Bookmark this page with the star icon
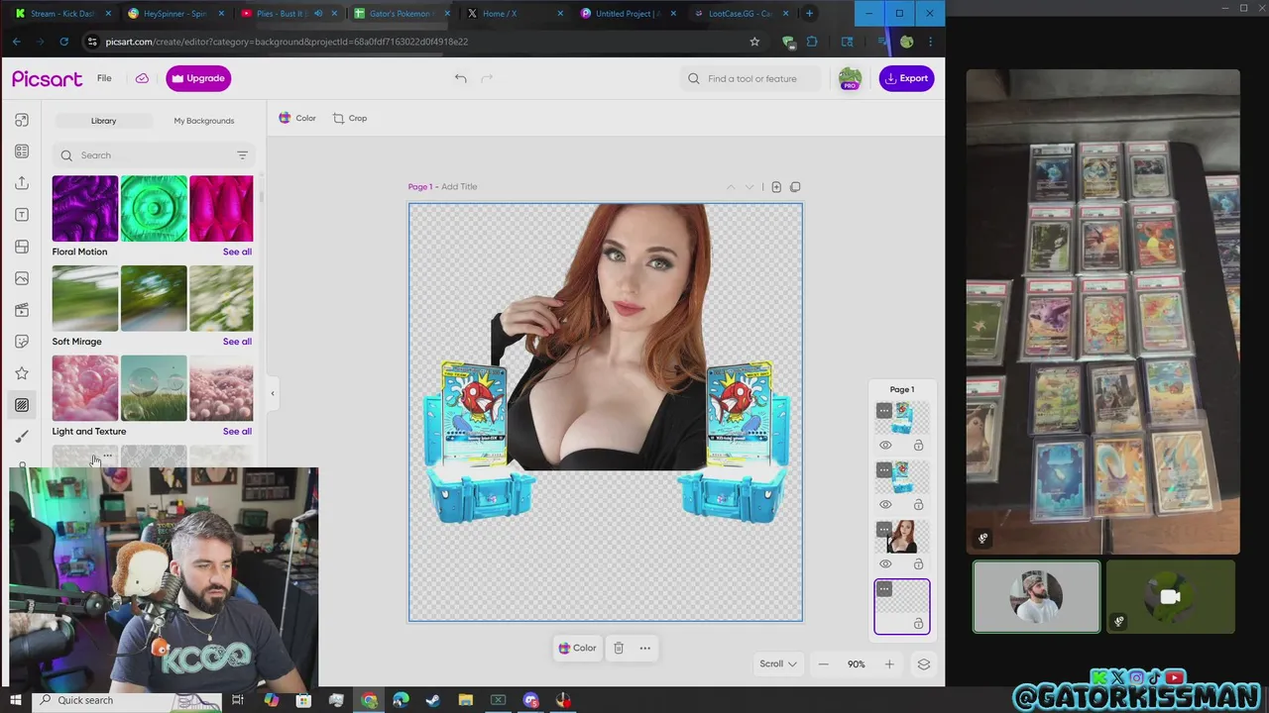The height and width of the screenshot is (713, 1269). click(754, 42)
